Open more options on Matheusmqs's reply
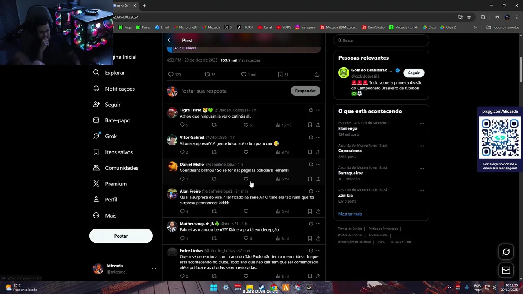 (x=318, y=224)
